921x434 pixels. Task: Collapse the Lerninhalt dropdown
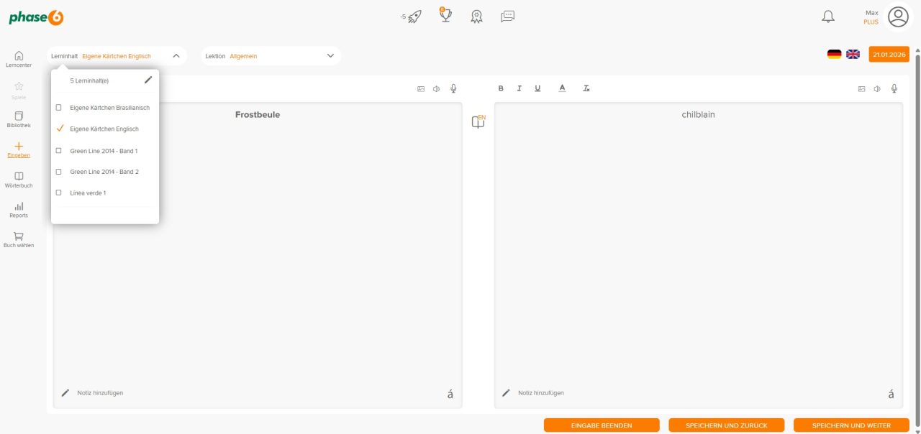(x=176, y=56)
